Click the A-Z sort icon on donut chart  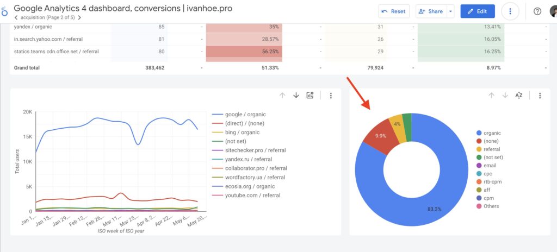pos(519,96)
